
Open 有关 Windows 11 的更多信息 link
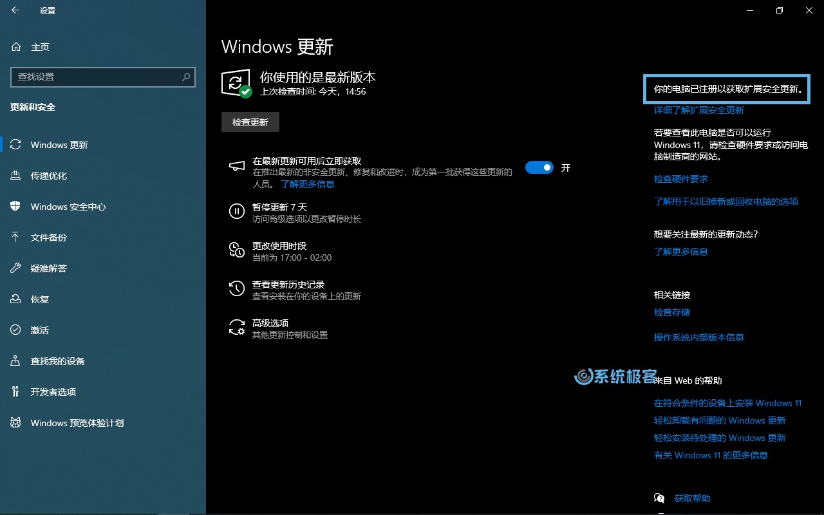[x=711, y=455]
